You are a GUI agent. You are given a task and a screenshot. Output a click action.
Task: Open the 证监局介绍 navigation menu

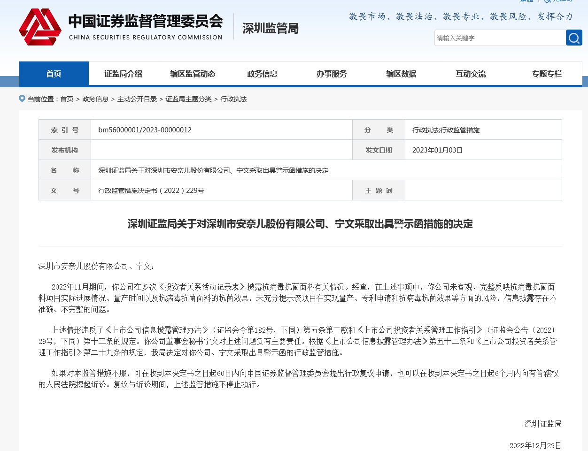pyautogui.click(x=123, y=74)
